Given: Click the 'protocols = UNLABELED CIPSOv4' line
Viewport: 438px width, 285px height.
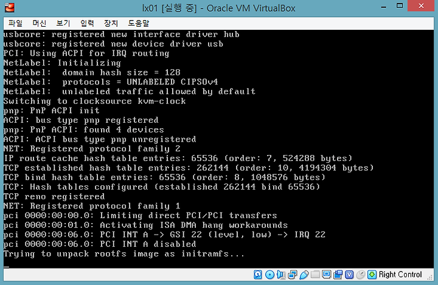Looking at the screenshot, I should tap(111, 82).
